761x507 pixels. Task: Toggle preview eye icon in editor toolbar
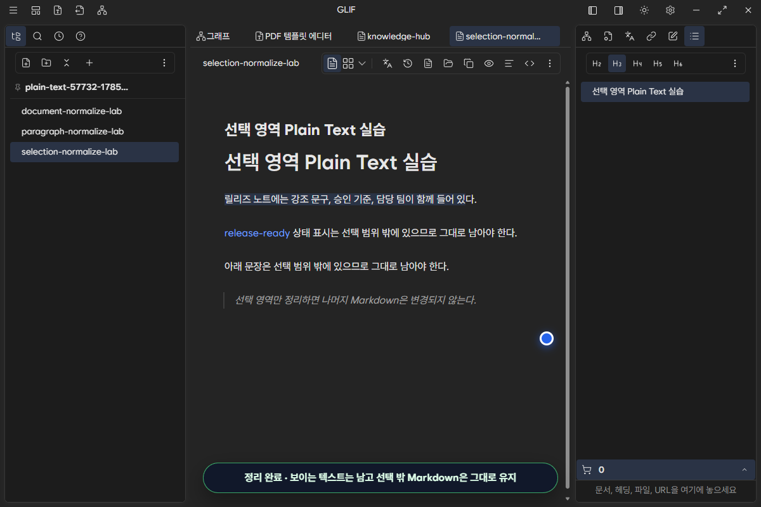pyautogui.click(x=489, y=63)
